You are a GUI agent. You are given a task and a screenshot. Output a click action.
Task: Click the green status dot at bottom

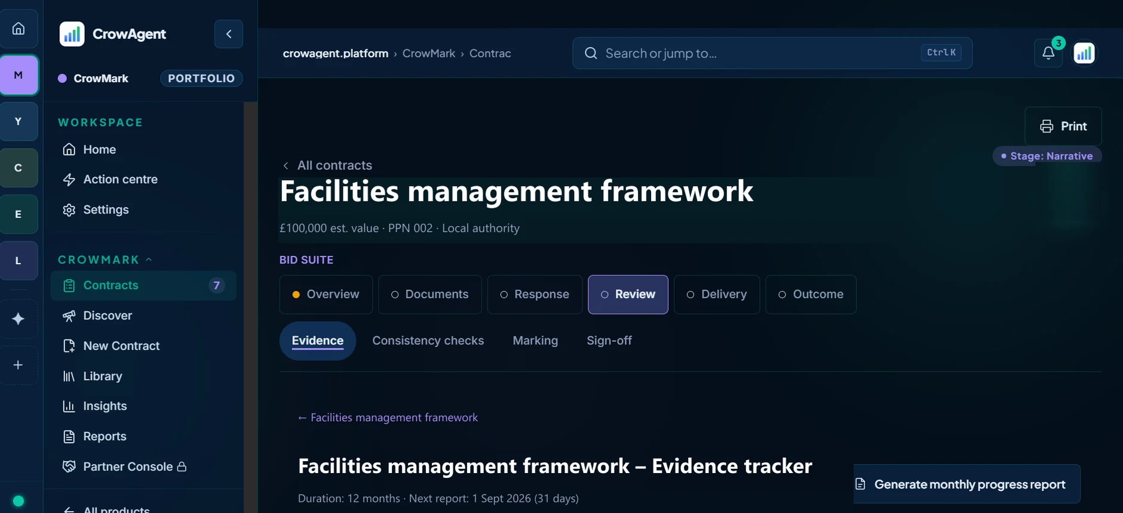pyautogui.click(x=19, y=501)
